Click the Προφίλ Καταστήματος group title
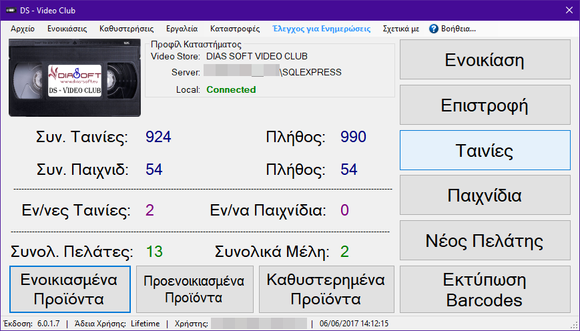 (x=196, y=45)
